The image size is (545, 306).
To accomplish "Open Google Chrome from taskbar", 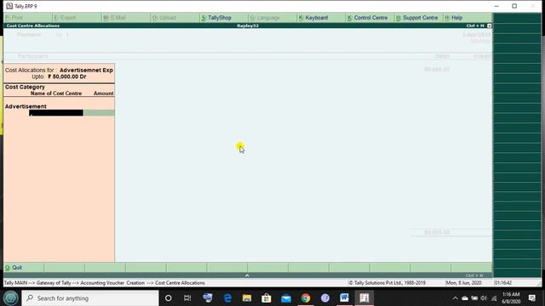I will pos(306,298).
